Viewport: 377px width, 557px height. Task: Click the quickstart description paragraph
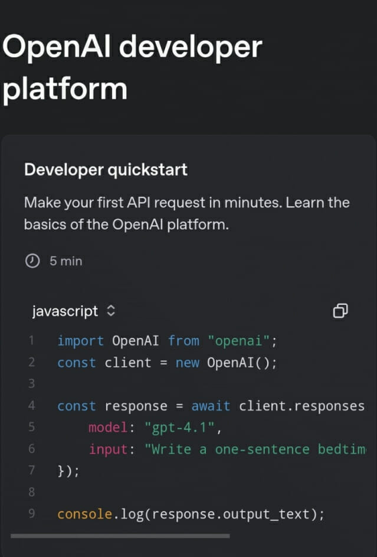(x=187, y=213)
